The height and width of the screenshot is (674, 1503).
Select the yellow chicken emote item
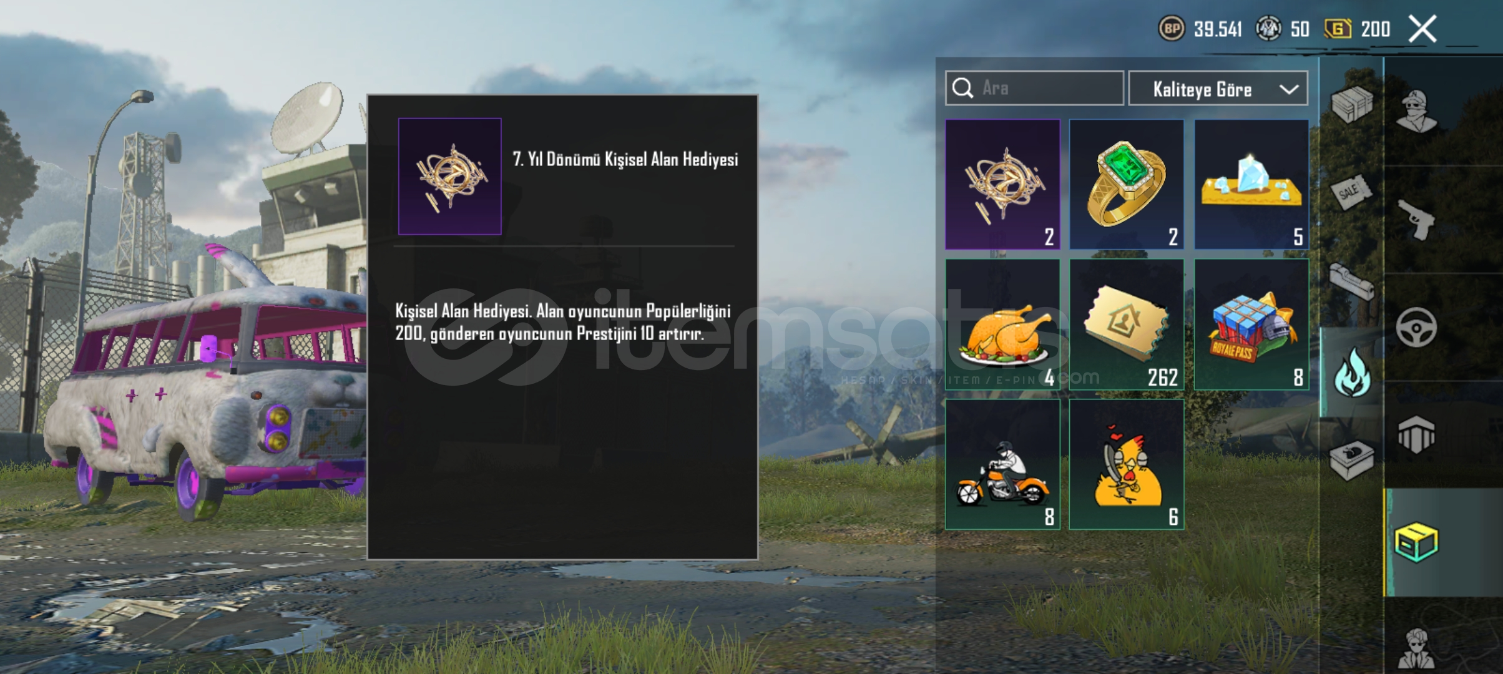click(1127, 465)
